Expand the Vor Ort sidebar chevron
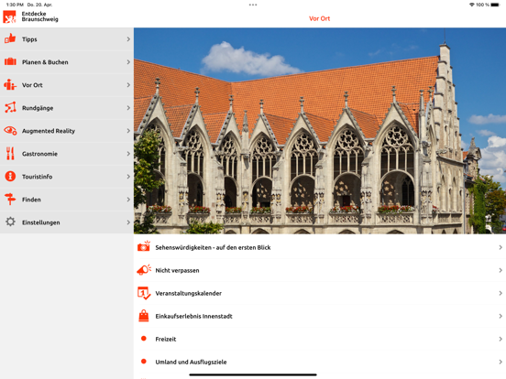Image resolution: width=506 pixels, height=379 pixels. [128, 85]
